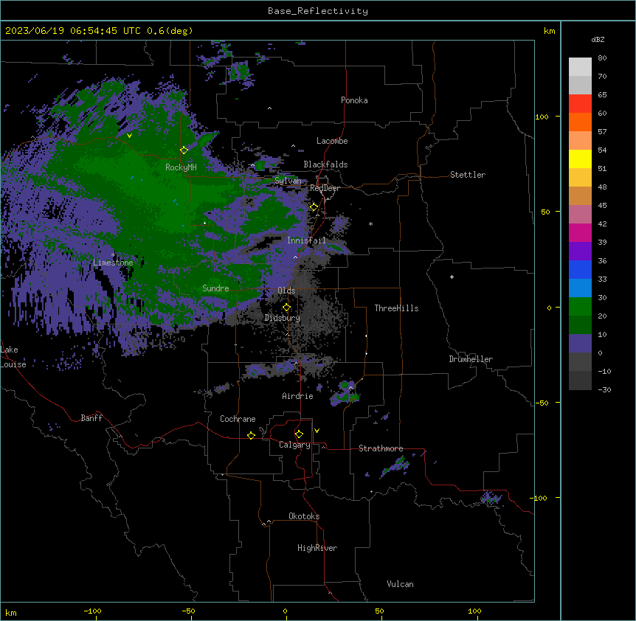Click the magenta 39-42 dBZ legend swatch
The height and width of the screenshot is (621, 636).
[x=580, y=232]
